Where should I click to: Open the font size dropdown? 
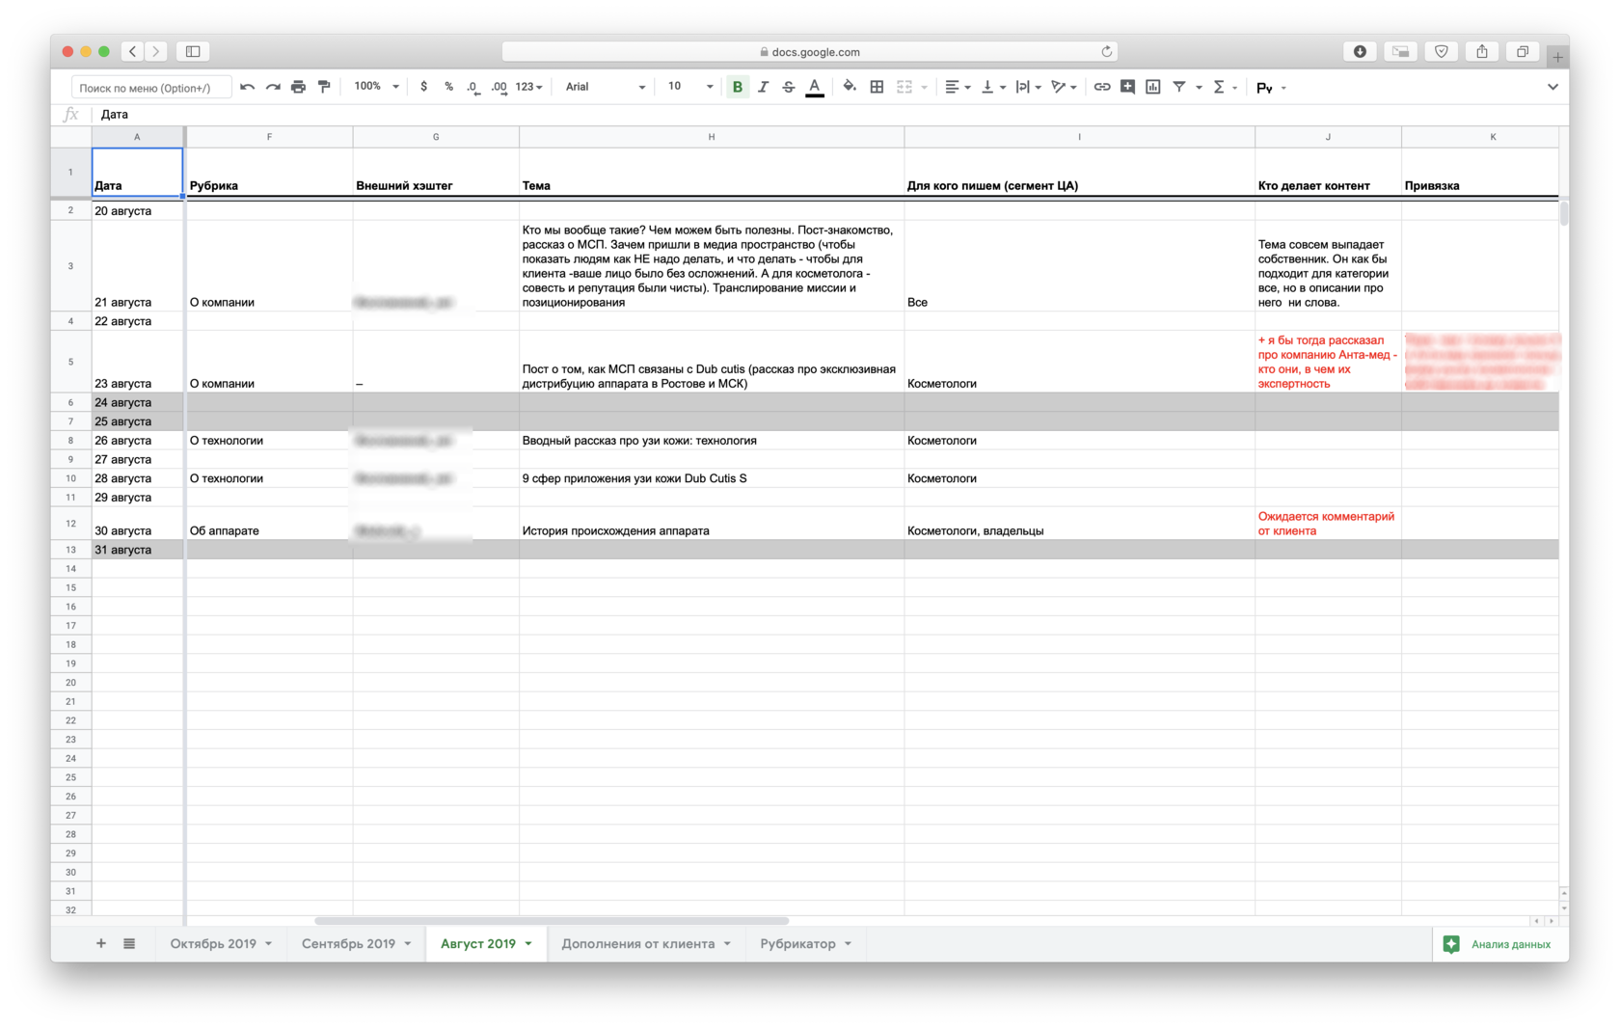690,87
